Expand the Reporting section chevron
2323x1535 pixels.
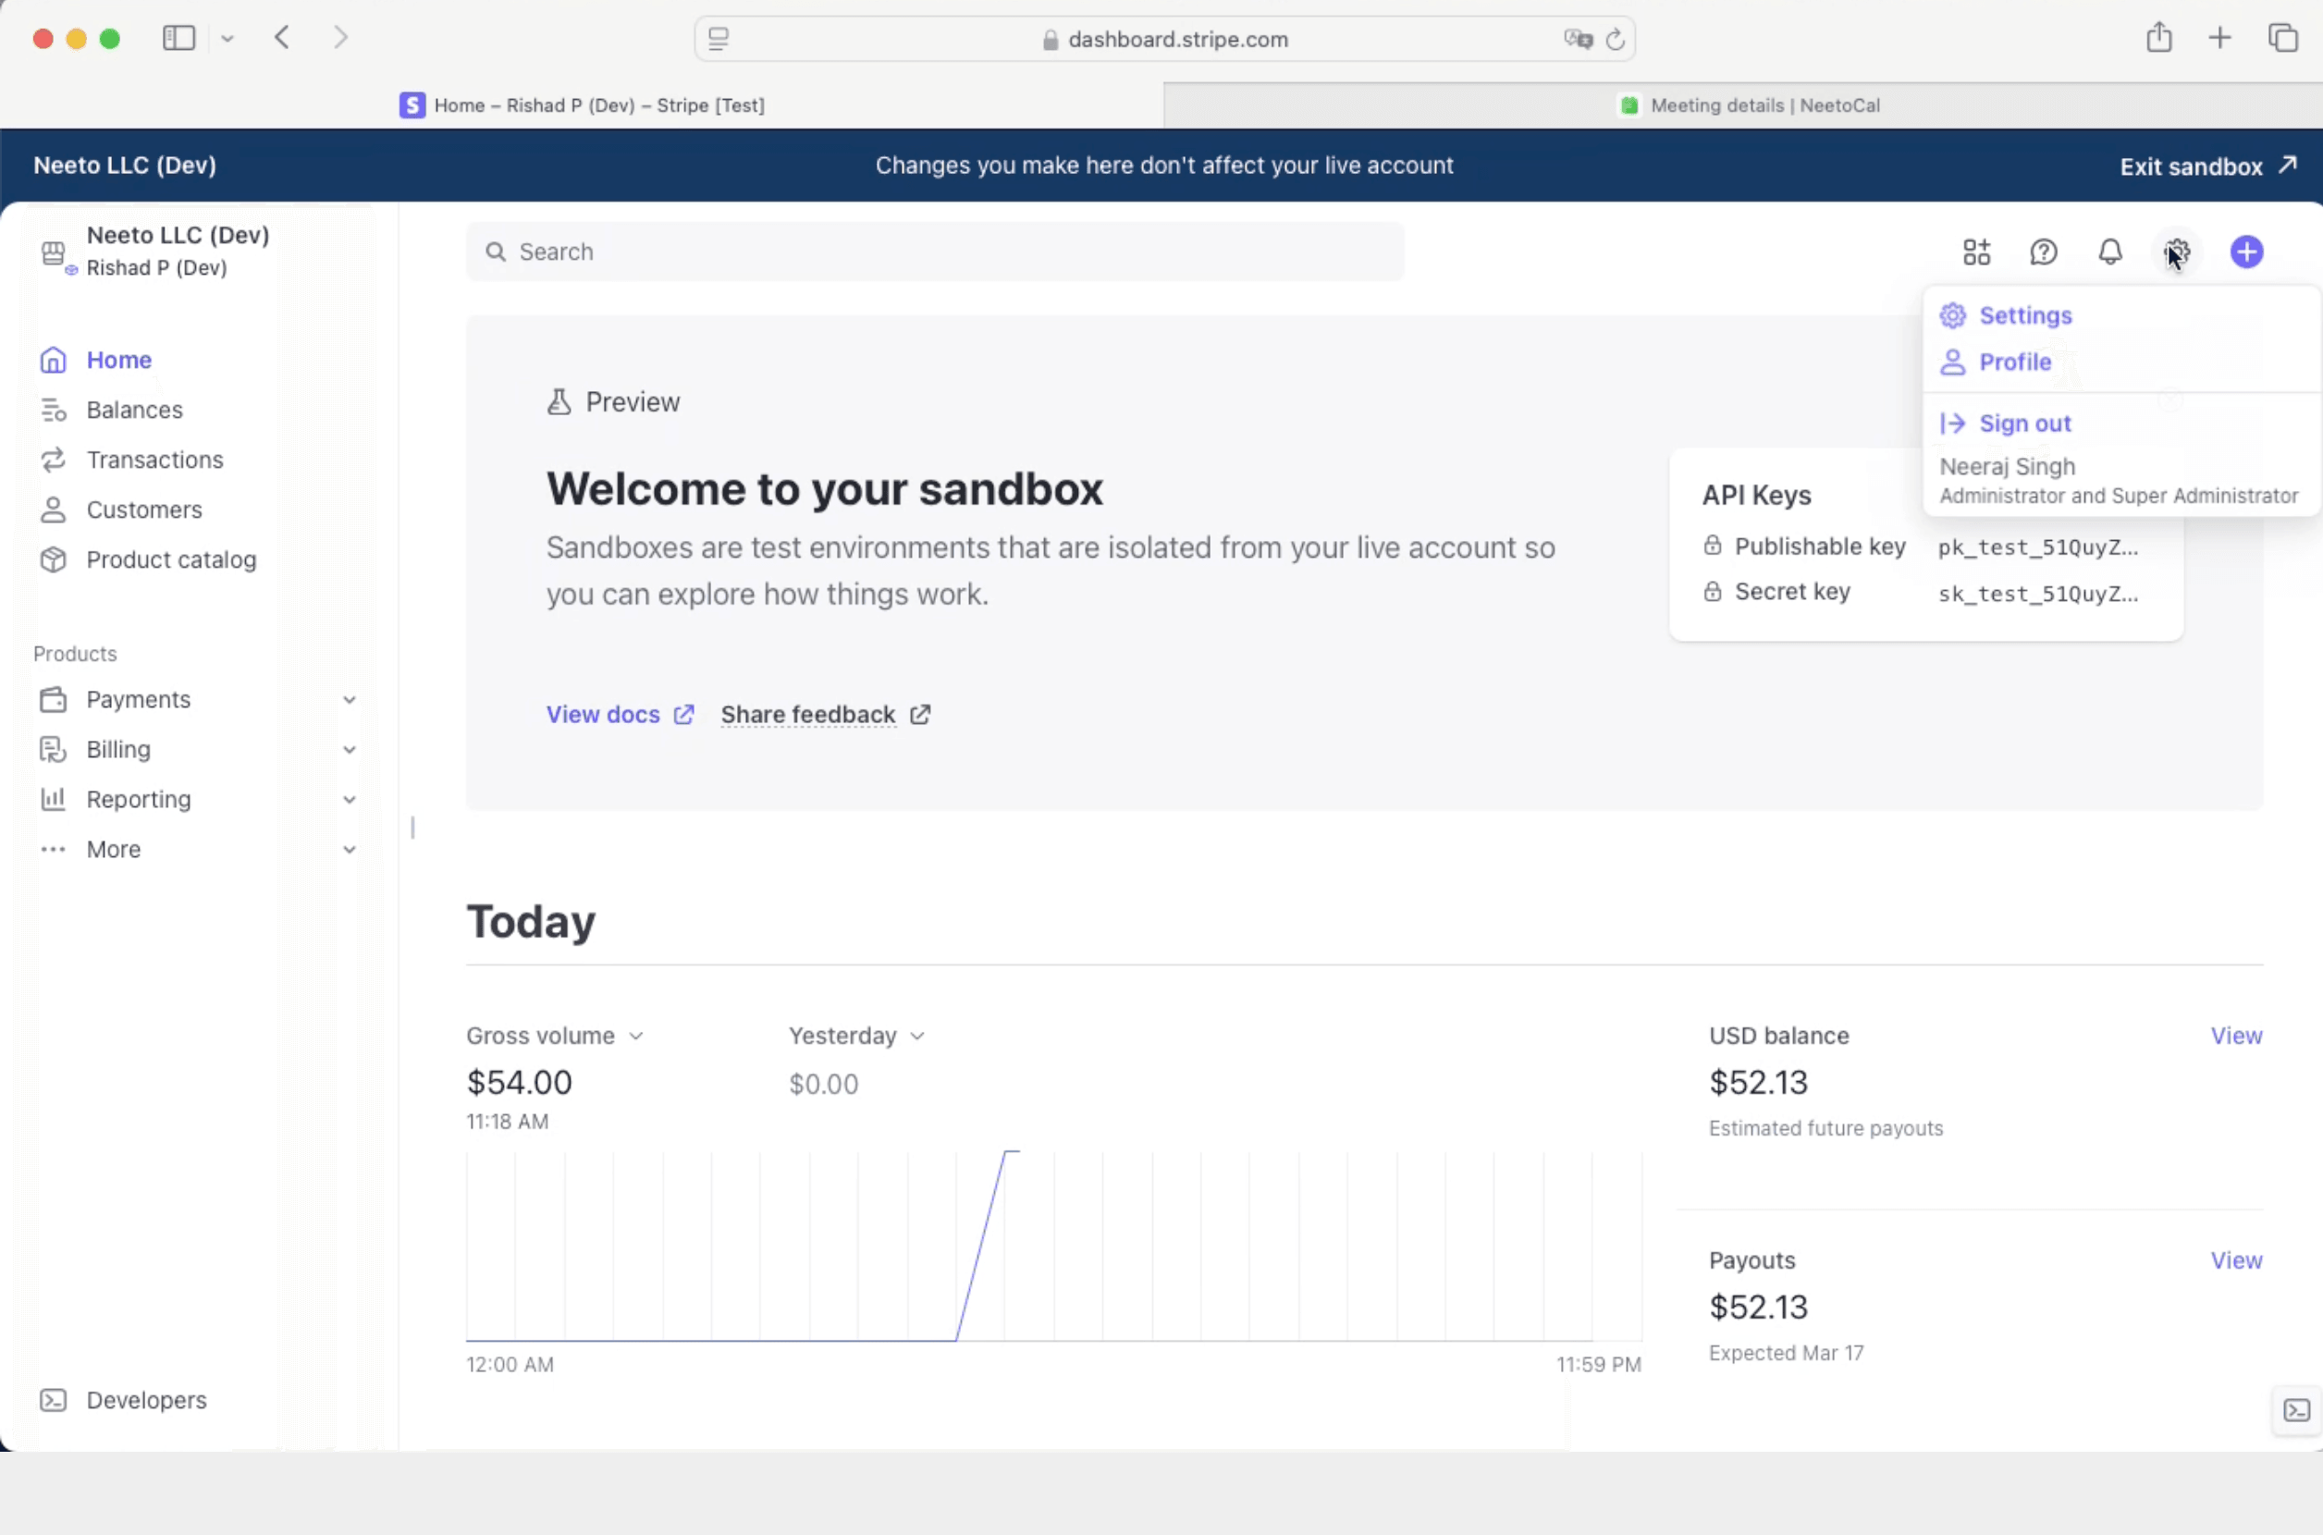(349, 800)
